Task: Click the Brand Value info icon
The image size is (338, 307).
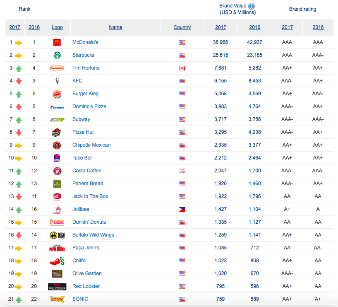Action: (252, 6)
